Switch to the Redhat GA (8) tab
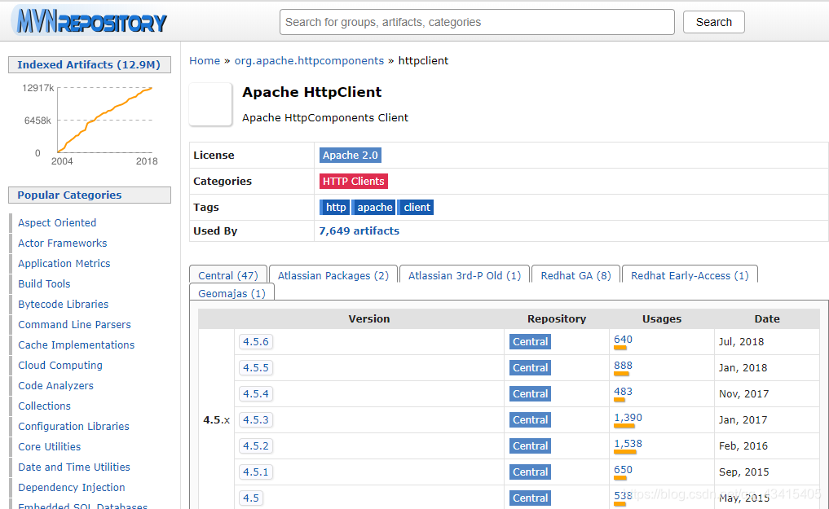 pyautogui.click(x=575, y=275)
